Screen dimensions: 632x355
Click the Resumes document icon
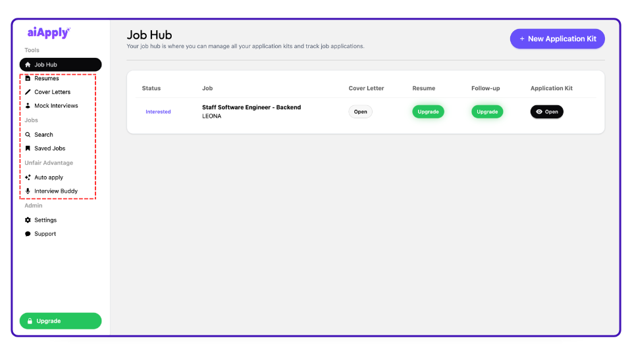28,78
